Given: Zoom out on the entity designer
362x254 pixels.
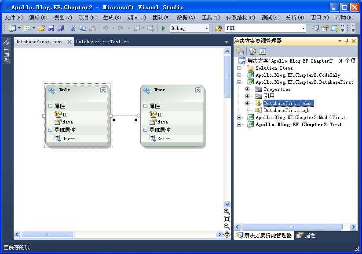Looking at the screenshot, I should 227,227.
